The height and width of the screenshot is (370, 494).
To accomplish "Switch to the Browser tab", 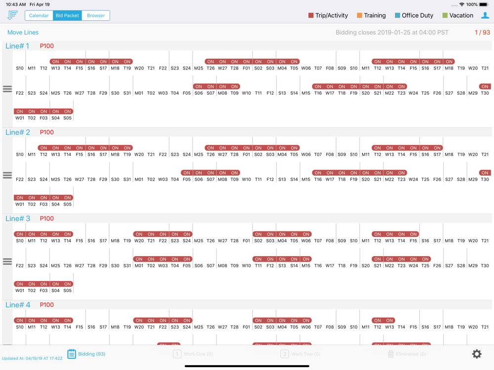I will coord(96,15).
